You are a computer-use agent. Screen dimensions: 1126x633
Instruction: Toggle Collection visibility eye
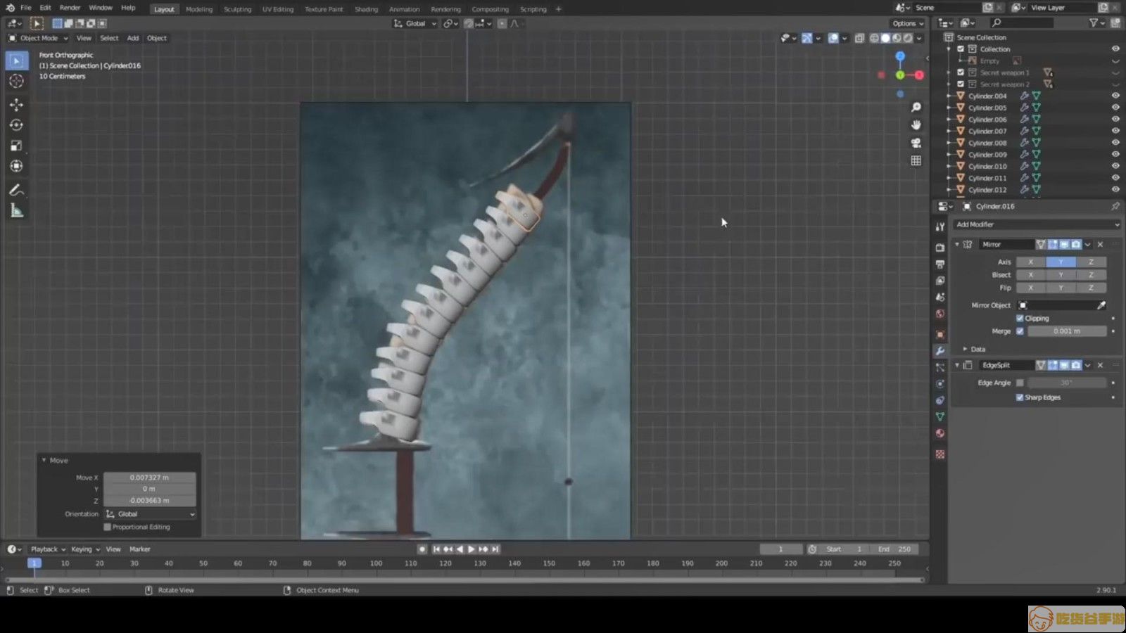point(1115,49)
